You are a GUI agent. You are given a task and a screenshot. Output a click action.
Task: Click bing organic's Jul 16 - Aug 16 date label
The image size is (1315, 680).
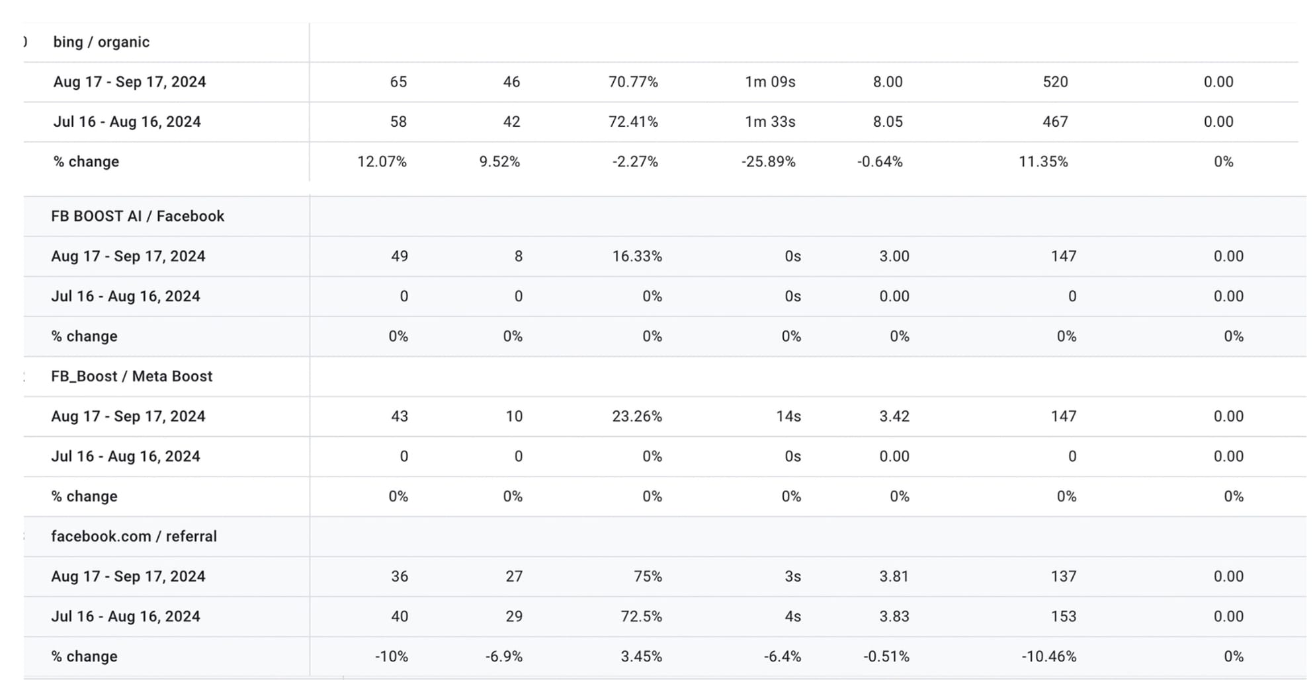(127, 122)
